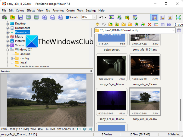Image resolution: width=183 pixels, height=137 pixels.
Task: Click the trash bin icon beside path
Action: 179,30
